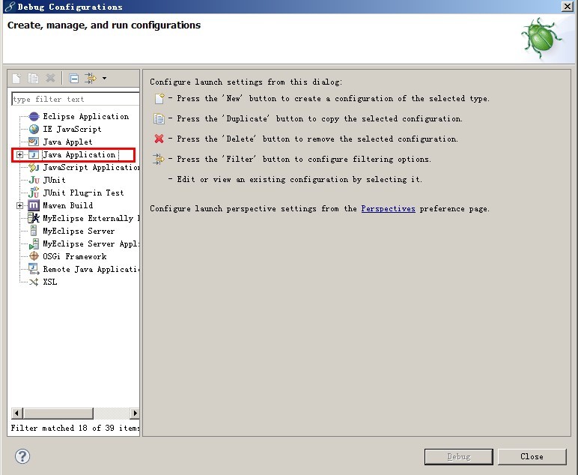Click the type filter text field
The width and height of the screenshot is (578, 475).
coord(75,99)
